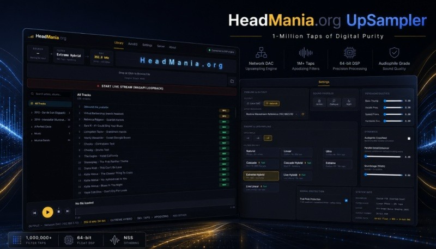Choose x8 upsample factor
Screen dimensions: 436x249
[x=268, y=138]
